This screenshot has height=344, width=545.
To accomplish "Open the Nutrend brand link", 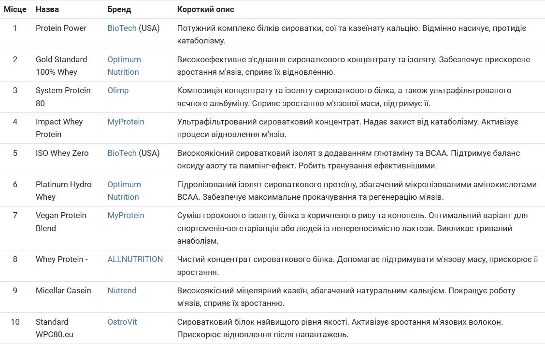I will click(122, 290).
